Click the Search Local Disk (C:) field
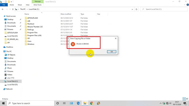 [164, 9]
